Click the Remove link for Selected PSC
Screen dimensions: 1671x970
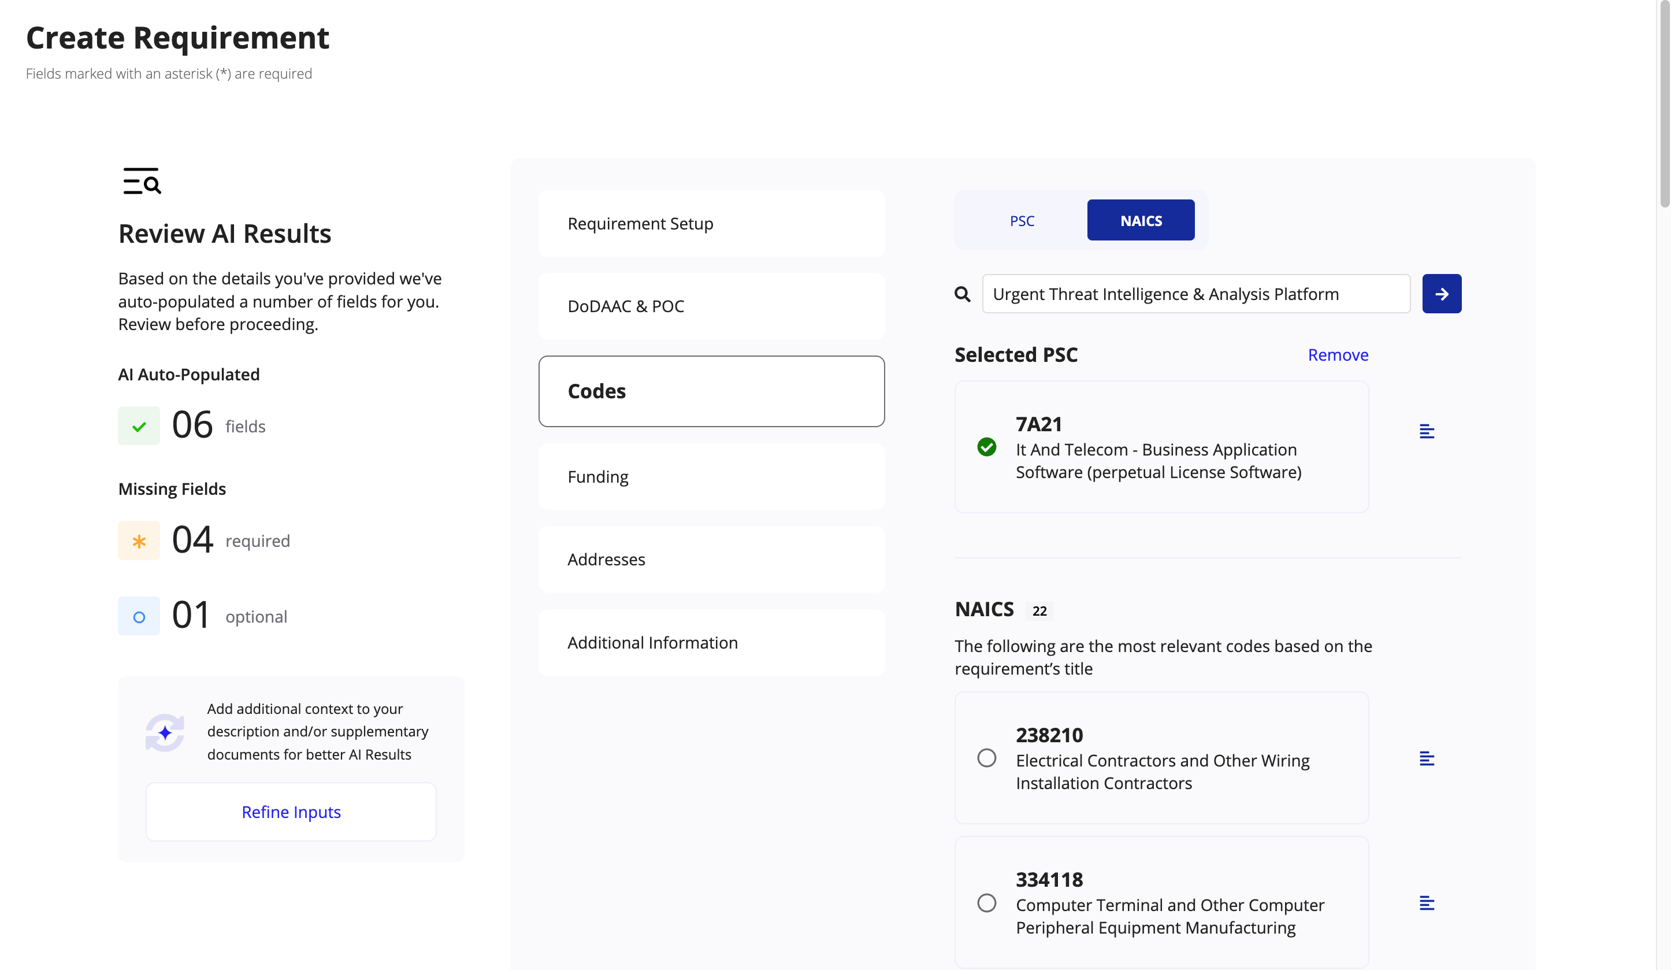click(x=1338, y=355)
